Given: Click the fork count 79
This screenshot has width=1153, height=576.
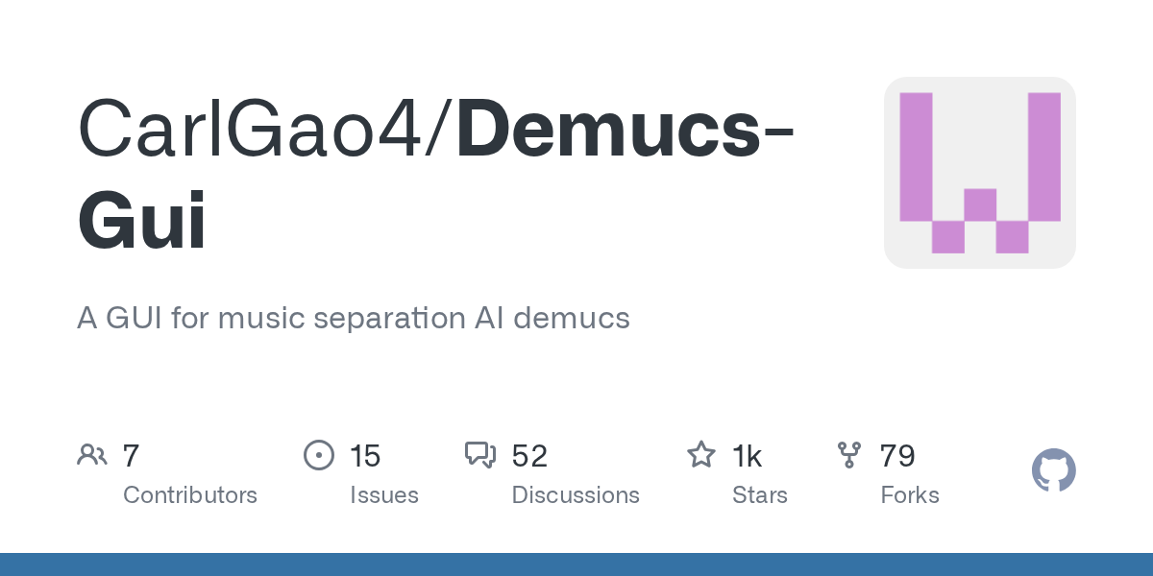Looking at the screenshot, I should 897,456.
